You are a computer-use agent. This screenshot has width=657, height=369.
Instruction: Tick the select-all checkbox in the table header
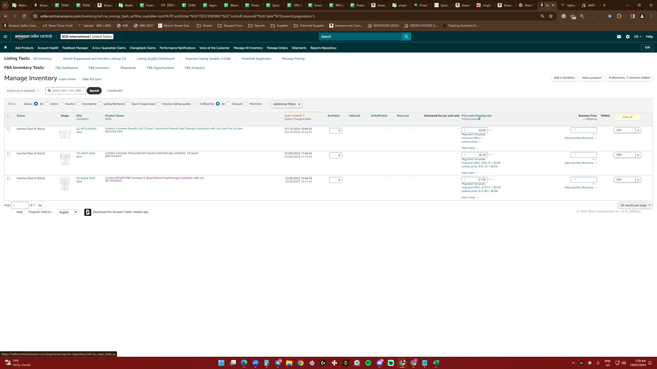tap(8, 116)
